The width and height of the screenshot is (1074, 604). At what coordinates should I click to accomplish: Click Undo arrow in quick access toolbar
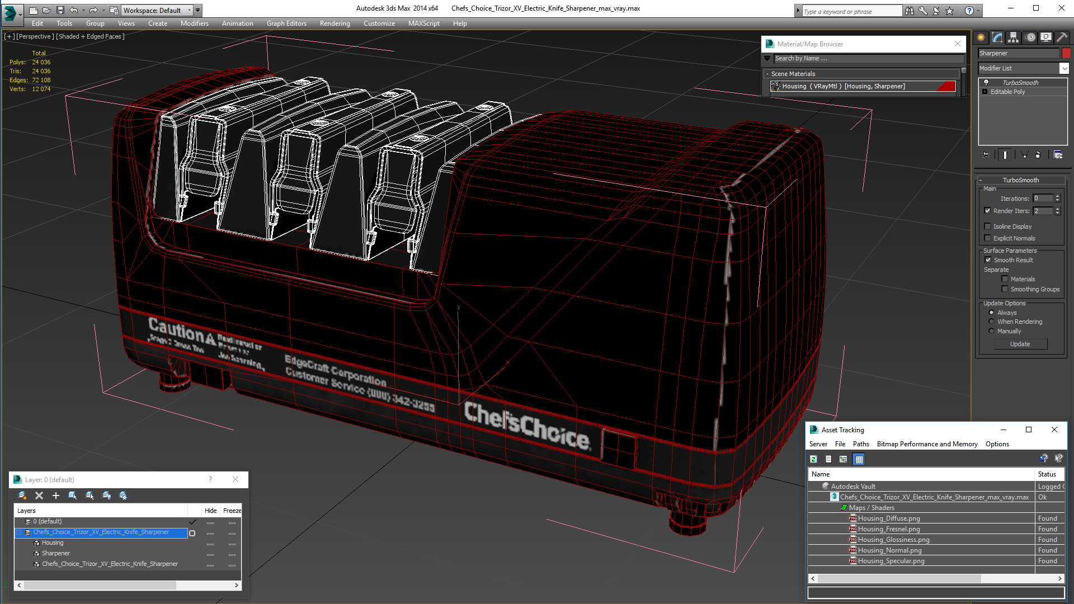click(74, 10)
